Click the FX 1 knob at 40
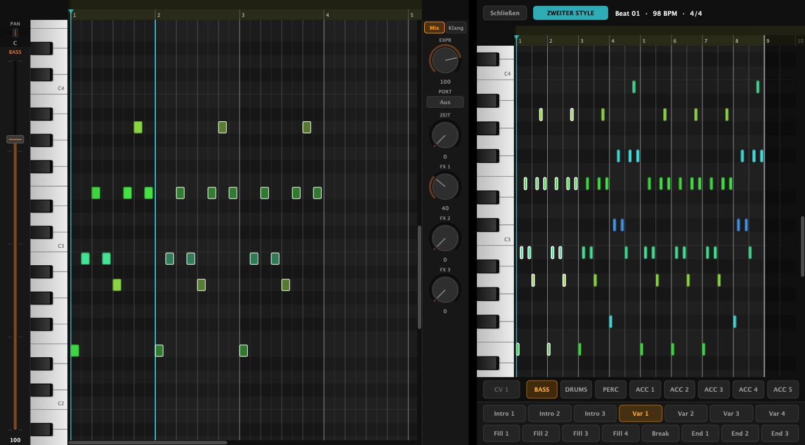Image resolution: width=805 pixels, height=445 pixels. [445, 187]
